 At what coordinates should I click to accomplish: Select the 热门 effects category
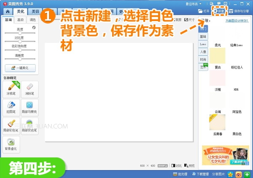pos(203,29)
